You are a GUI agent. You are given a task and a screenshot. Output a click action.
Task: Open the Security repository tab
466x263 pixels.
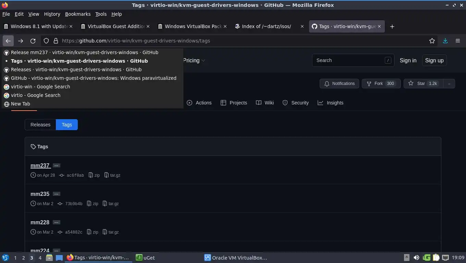(295, 103)
